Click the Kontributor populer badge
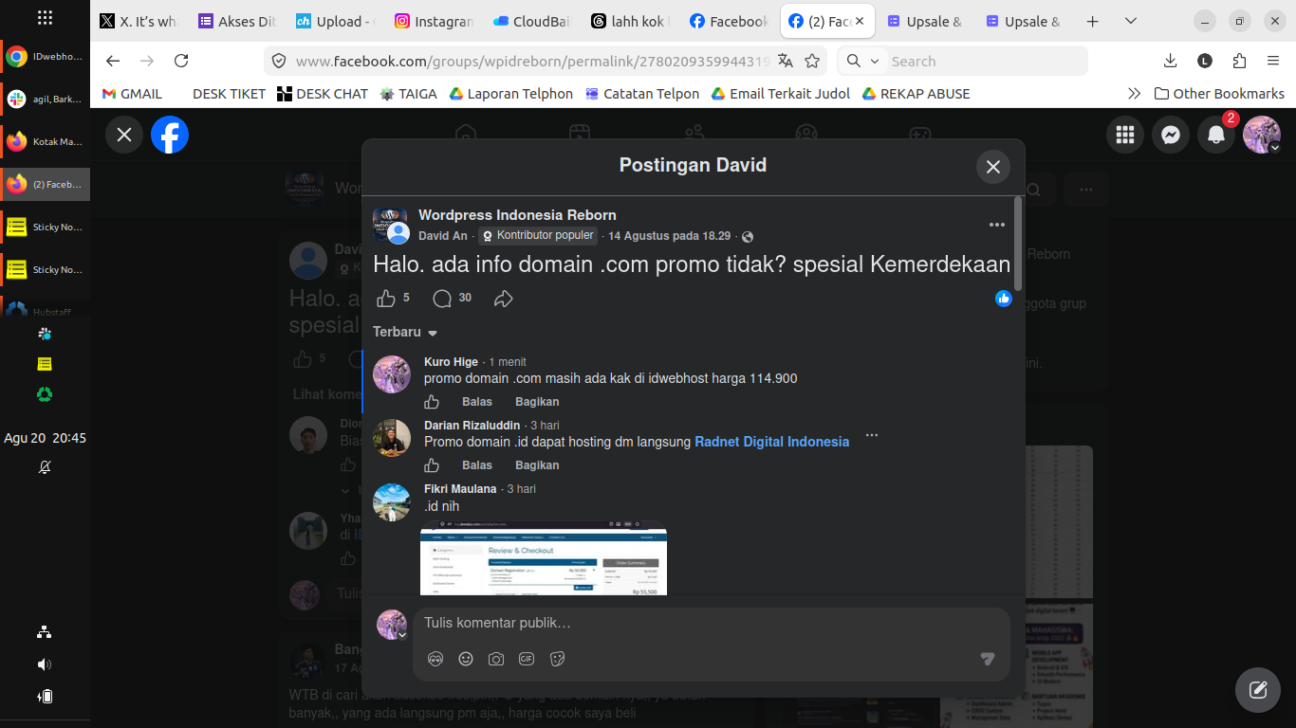 (x=538, y=236)
